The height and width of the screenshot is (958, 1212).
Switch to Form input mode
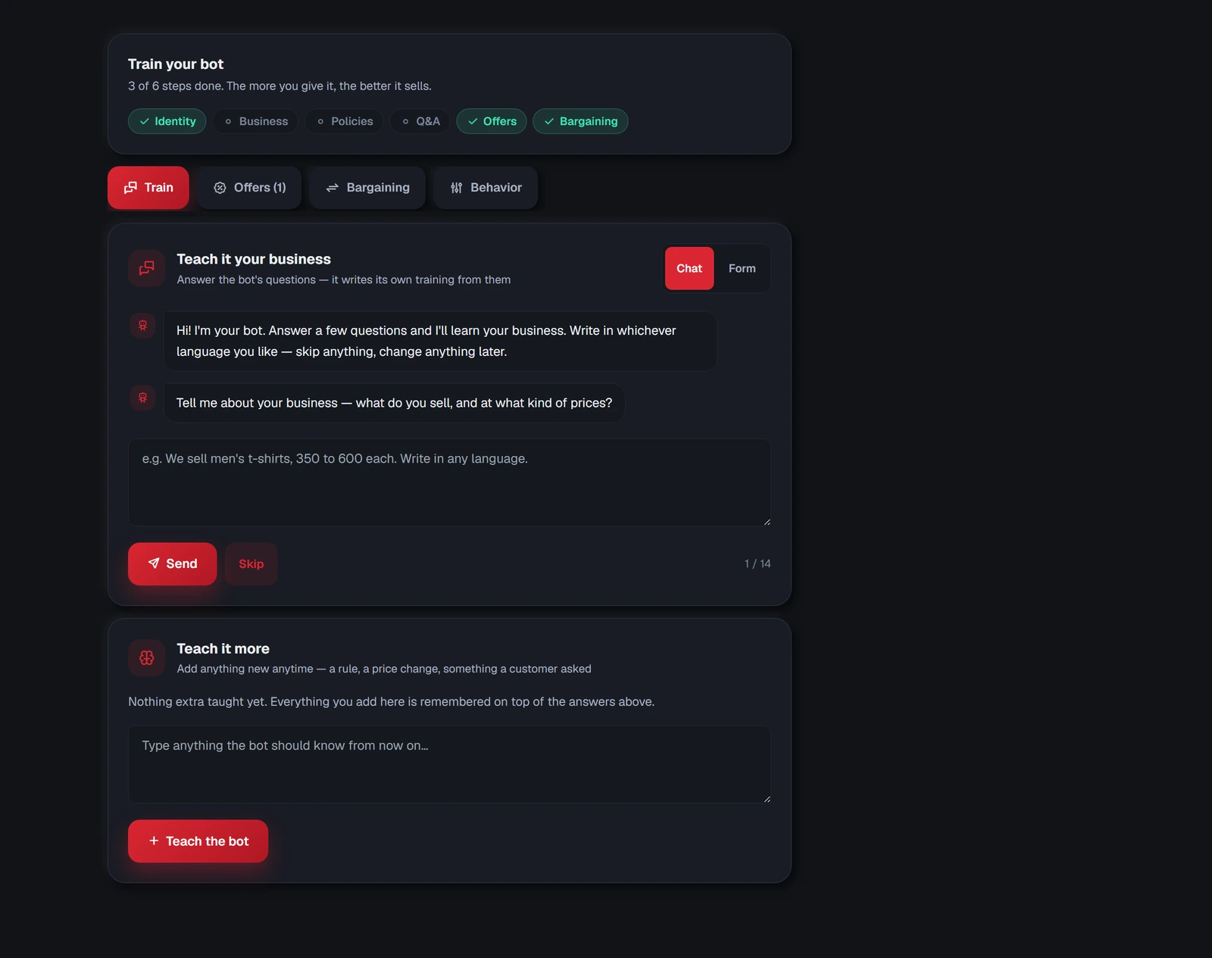coord(742,268)
